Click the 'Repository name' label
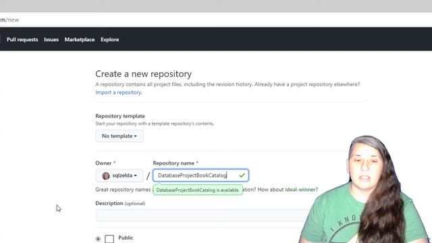This screenshot has height=243, width=432. 173,163
